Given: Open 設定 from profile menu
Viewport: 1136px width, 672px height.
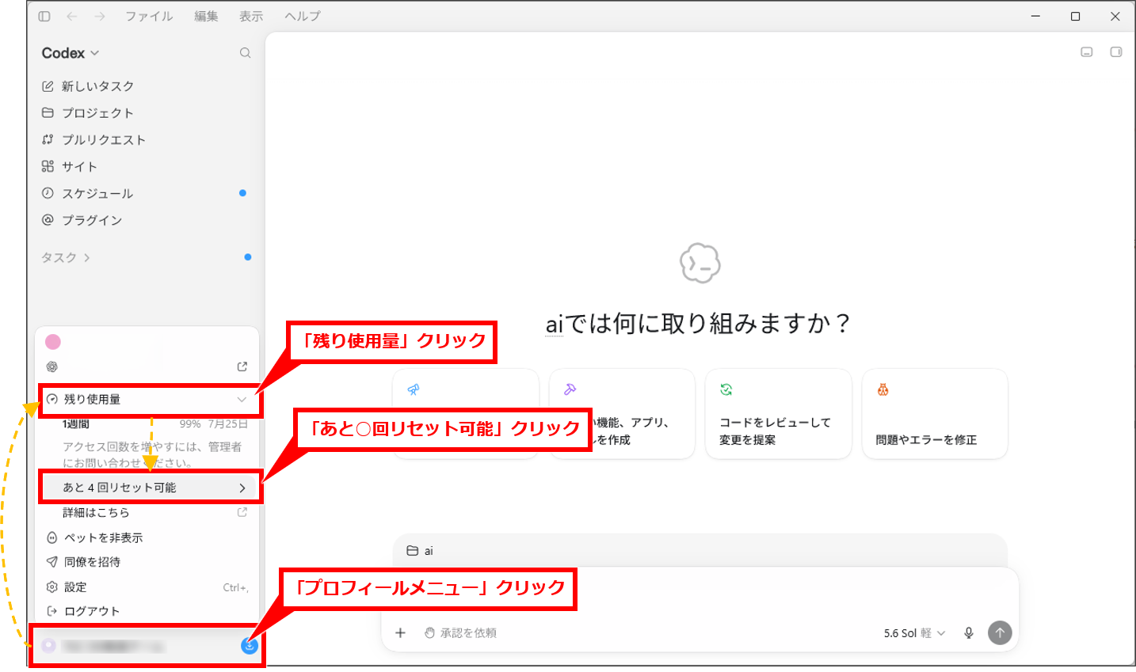Looking at the screenshot, I should pyautogui.click(x=147, y=587).
